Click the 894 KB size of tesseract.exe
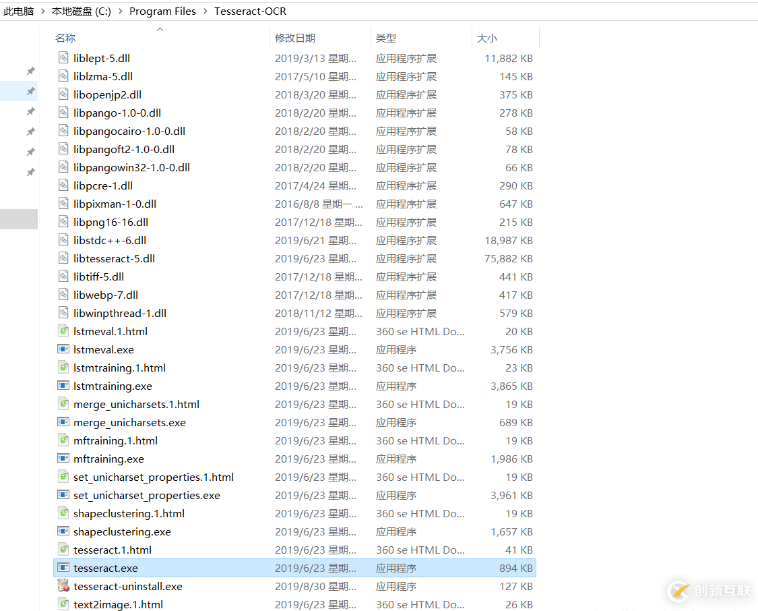The image size is (758, 611). (x=516, y=568)
